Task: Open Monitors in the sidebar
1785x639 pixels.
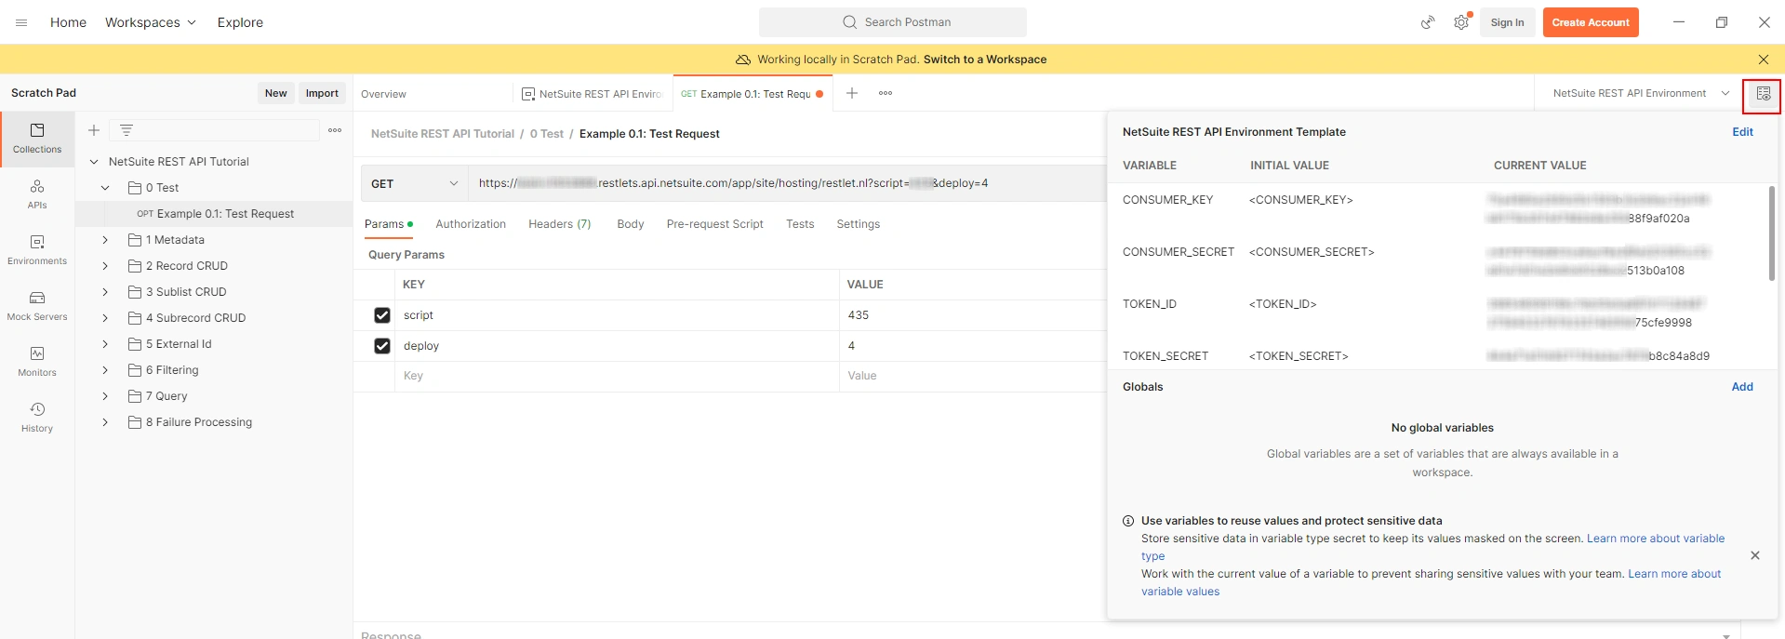Action: (x=37, y=362)
